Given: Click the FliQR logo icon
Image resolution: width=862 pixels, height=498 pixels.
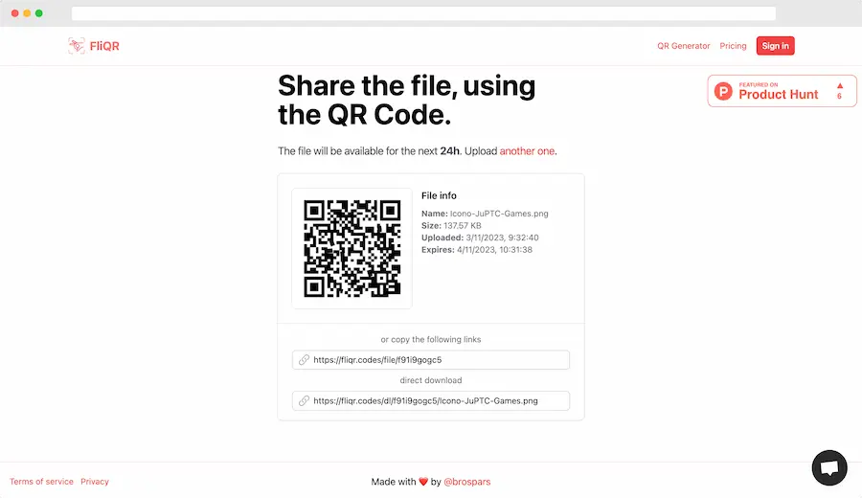Looking at the screenshot, I should pos(77,46).
